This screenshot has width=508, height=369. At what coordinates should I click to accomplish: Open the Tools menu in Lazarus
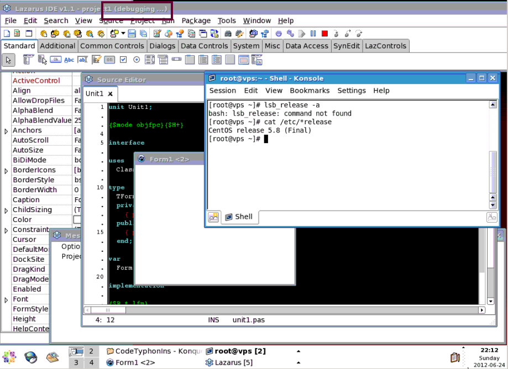227,21
